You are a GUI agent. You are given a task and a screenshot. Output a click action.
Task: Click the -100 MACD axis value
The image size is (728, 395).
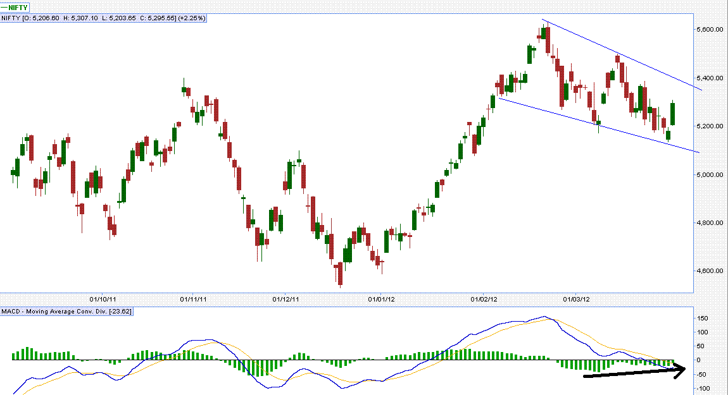[x=703, y=389]
